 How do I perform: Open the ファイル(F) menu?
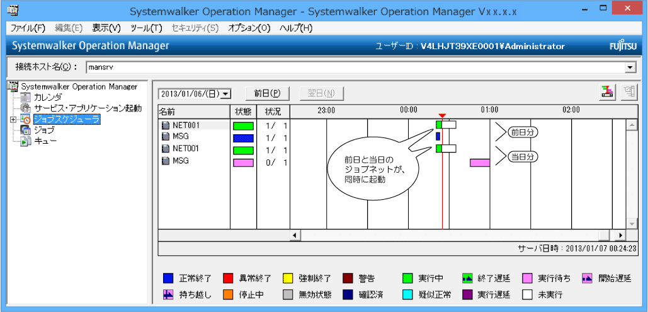(x=28, y=28)
